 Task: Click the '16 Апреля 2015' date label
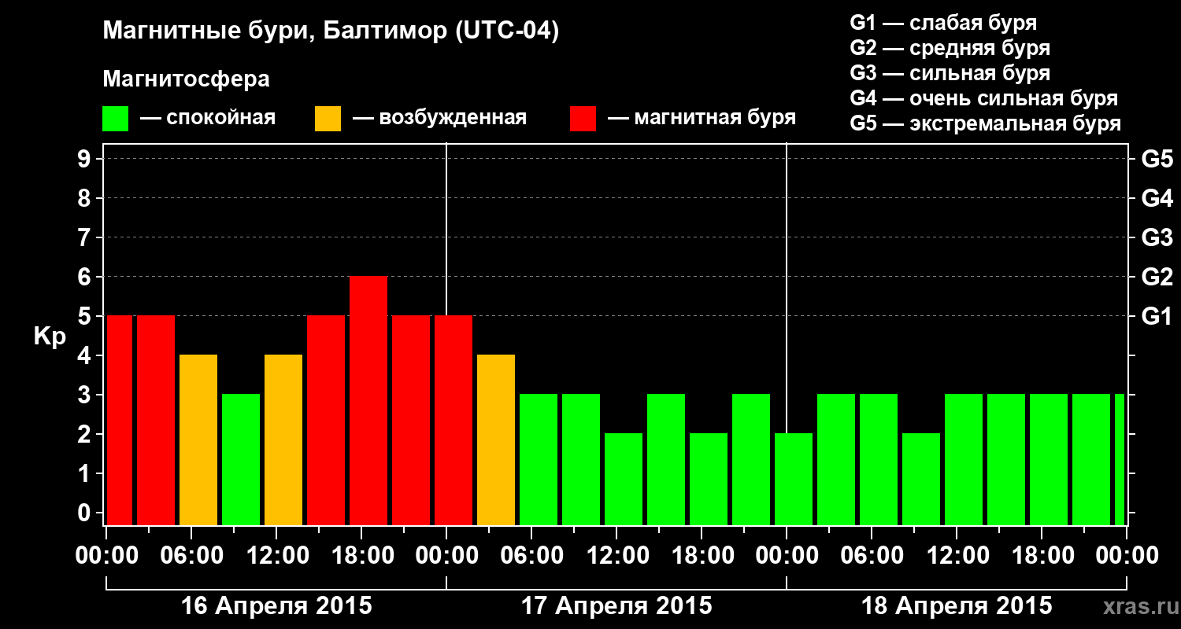click(276, 606)
